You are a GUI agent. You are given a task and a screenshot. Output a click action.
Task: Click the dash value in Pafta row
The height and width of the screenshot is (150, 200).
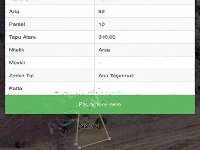pos(99,88)
